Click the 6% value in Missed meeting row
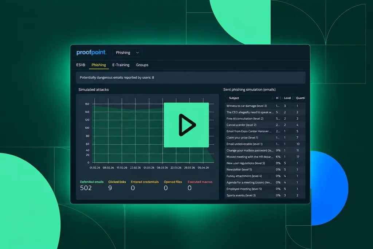The image size is (373, 249). click(278, 157)
